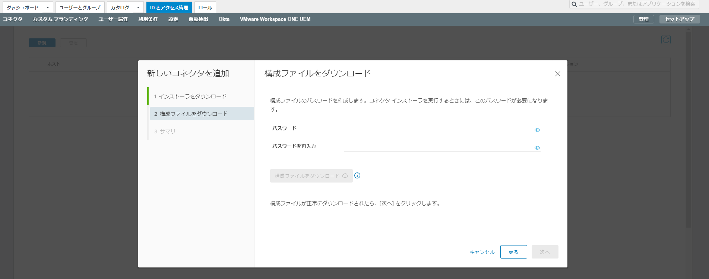Click the 構成ファイルをダウンロード button
This screenshot has width=709, height=279.
point(311,176)
